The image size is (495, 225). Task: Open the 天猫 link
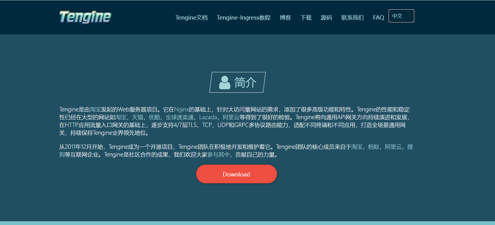click(x=137, y=117)
